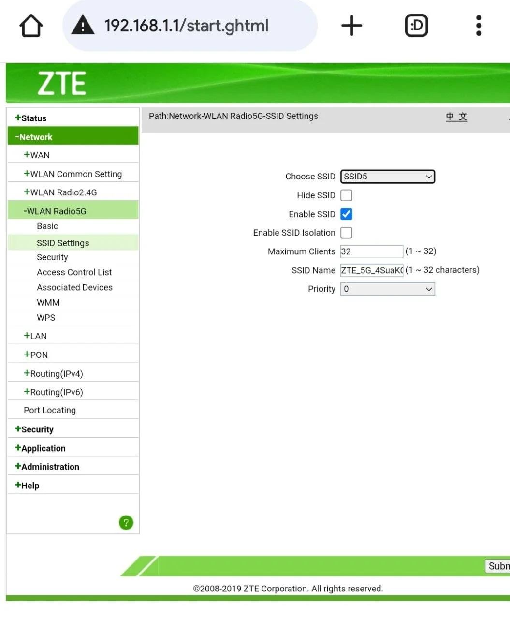Click the green help question mark icon
510x619 pixels.
tap(126, 522)
